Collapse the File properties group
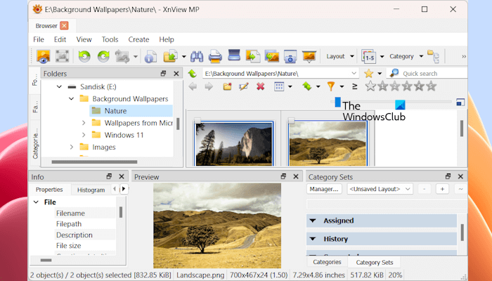Screen dimensions: 492x281 [x=36, y=202]
